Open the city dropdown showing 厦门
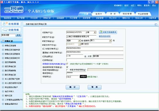Viewport: 159px width, 111px height. (110, 41)
